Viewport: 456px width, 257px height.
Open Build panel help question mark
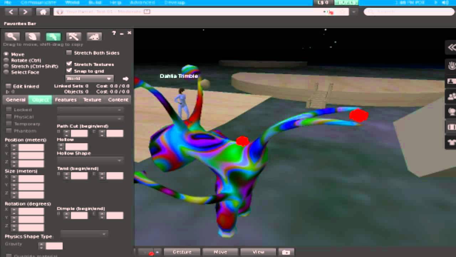(x=114, y=33)
